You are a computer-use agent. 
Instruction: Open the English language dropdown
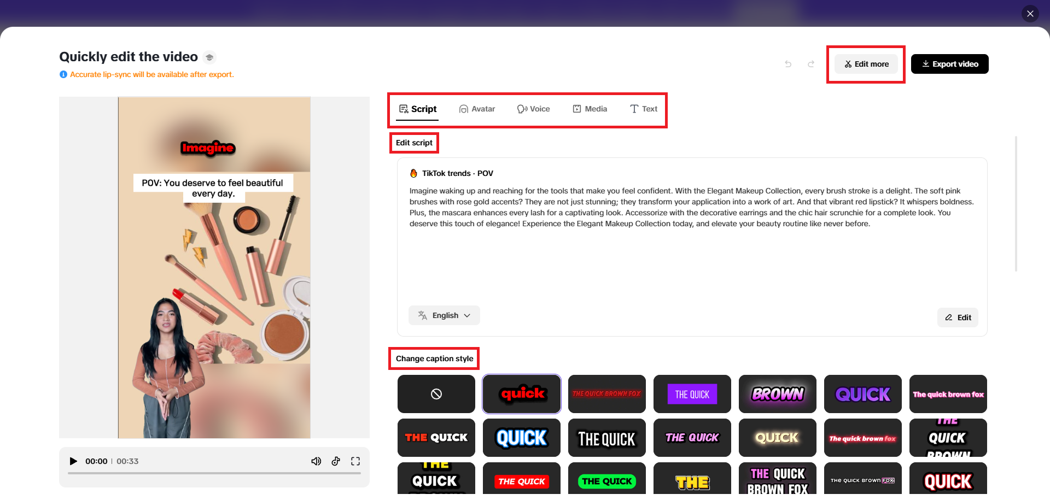click(444, 315)
